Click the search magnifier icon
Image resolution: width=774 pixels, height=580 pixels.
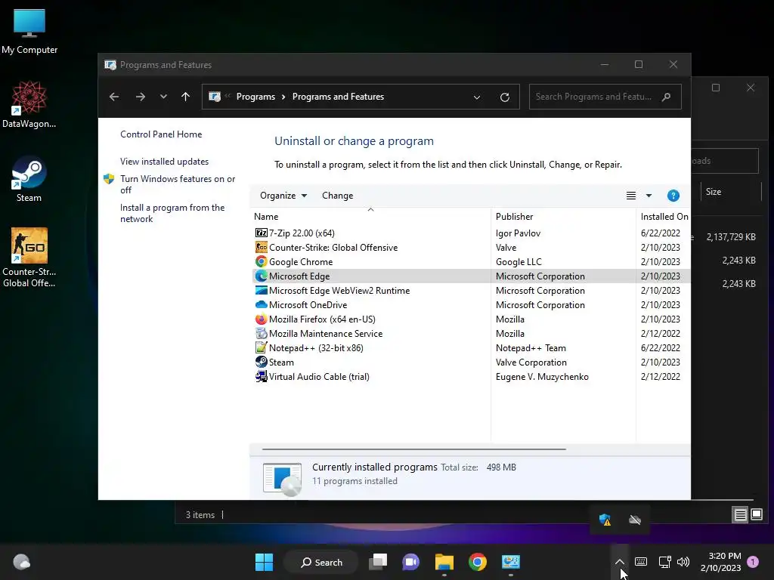[x=667, y=97]
